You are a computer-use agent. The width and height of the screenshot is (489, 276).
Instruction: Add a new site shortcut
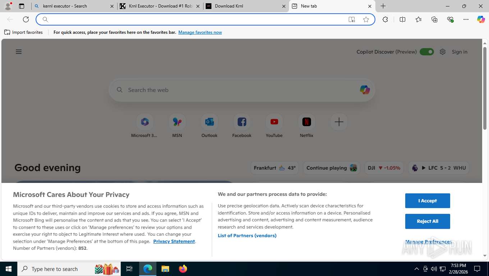point(339,122)
